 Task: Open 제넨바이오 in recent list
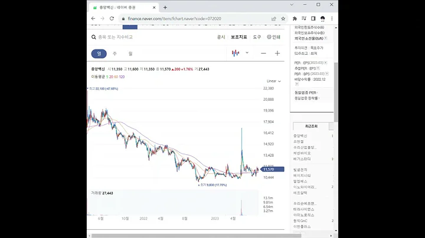coord(302,153)
